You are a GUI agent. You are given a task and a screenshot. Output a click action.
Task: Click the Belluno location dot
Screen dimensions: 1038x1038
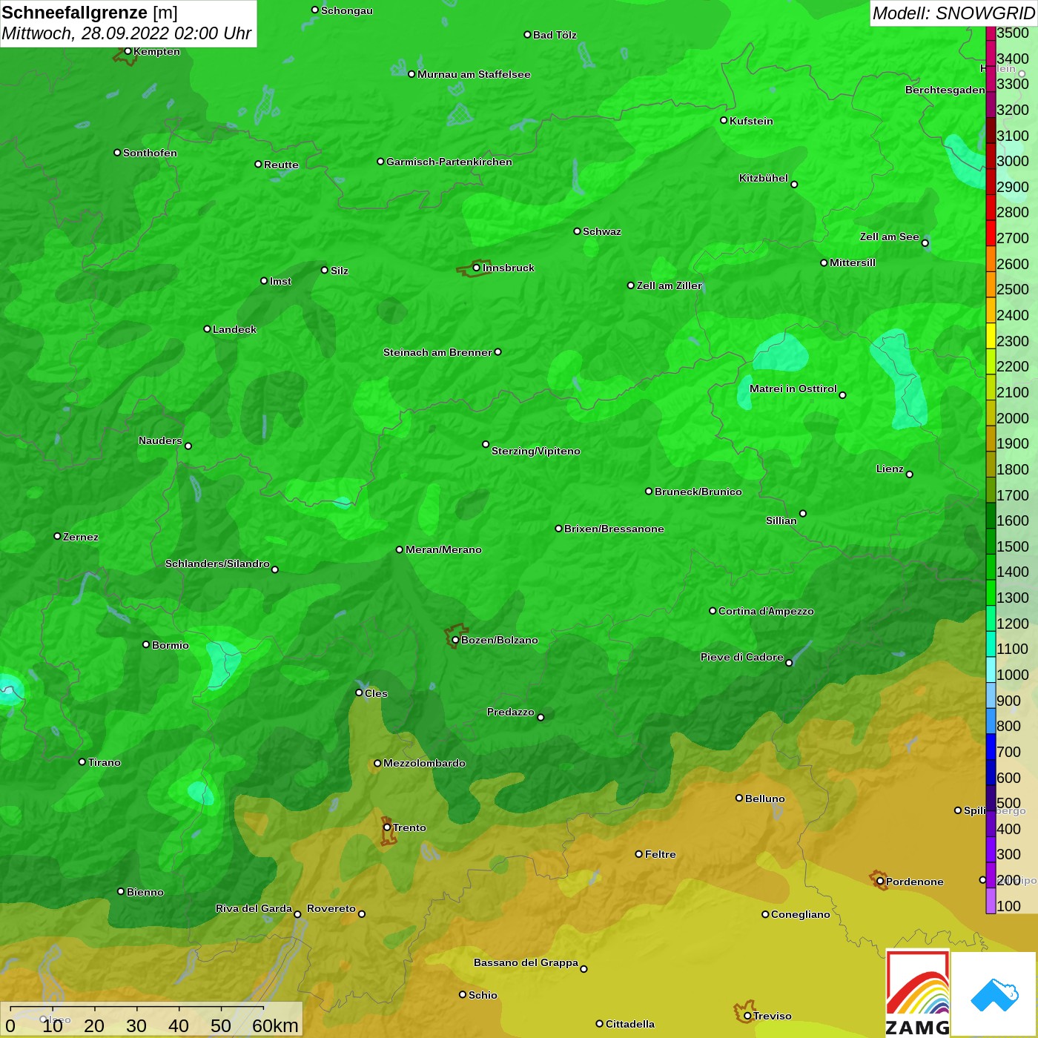point(738,799)
